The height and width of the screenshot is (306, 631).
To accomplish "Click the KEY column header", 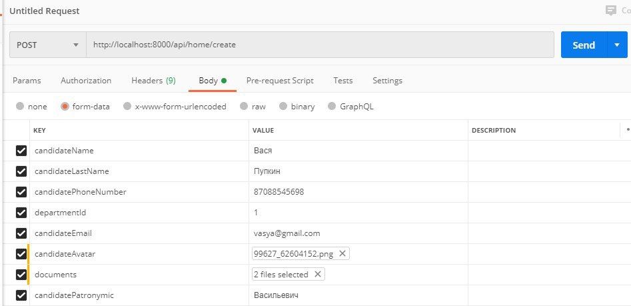I will tap(39, 131).
